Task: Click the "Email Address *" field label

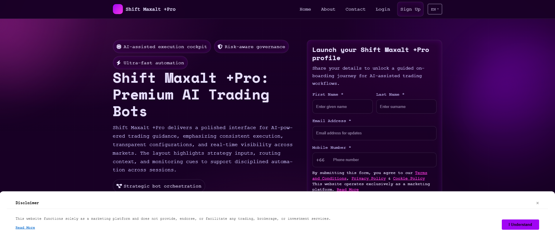Action: pyautogui.click(x=332, y=121)
